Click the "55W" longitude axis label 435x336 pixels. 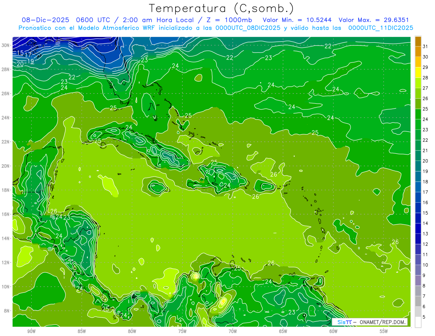[384, 331]
